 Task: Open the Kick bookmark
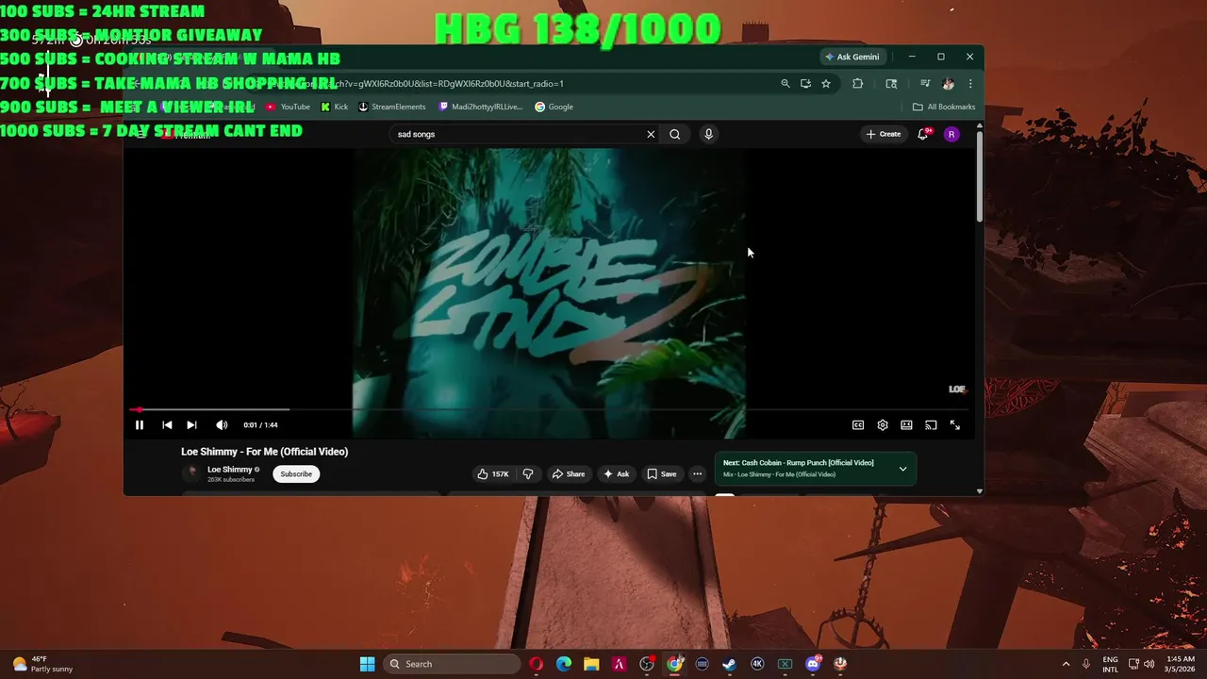pos(335,107)
